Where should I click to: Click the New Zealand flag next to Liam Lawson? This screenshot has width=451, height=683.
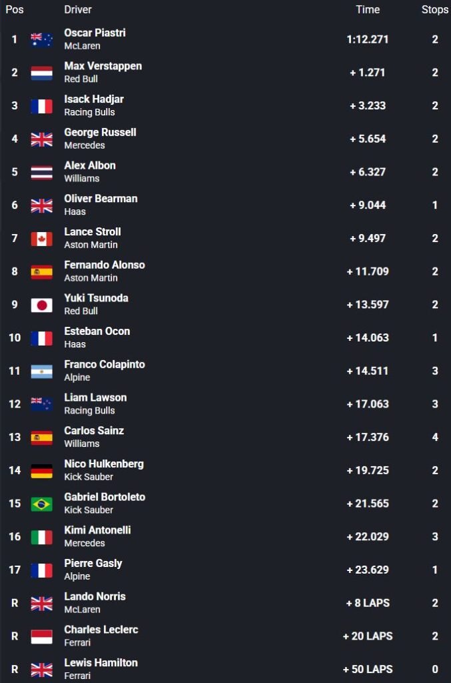coord(42,404)
